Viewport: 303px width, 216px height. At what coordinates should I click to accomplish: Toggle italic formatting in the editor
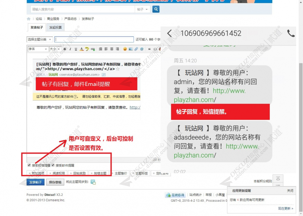[70, 49]
